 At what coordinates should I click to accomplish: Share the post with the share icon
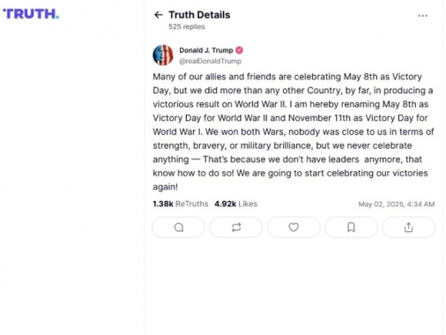click(409, 227)
